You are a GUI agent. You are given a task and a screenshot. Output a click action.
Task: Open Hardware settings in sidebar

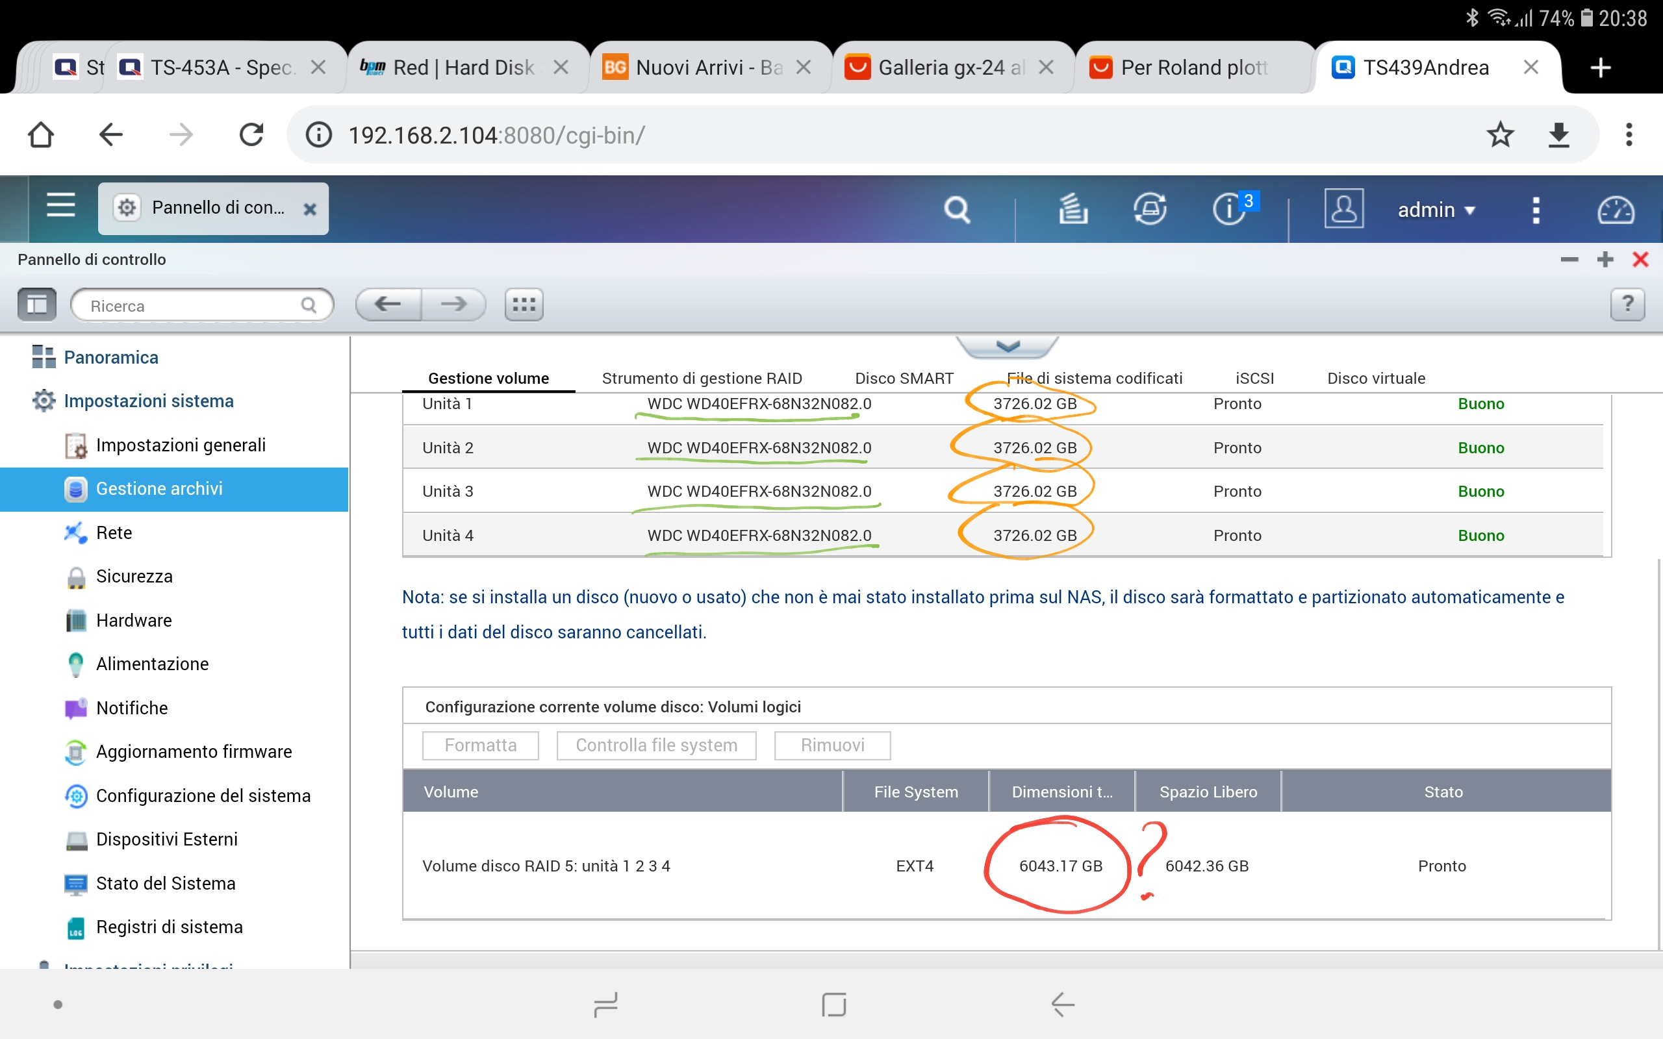[x=134, y=620]
